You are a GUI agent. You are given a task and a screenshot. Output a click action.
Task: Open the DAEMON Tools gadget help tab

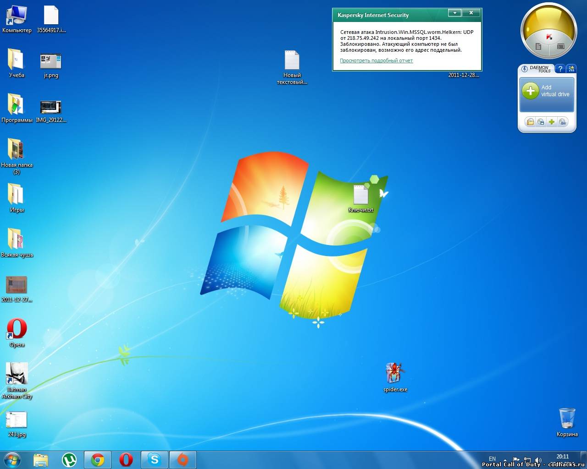pos(560,69)
